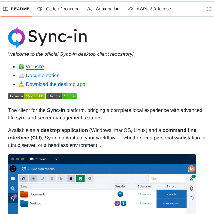The height and width of the screenshot is (214, 214).
Task: Select the Desktop row
Action: point(102,203)
